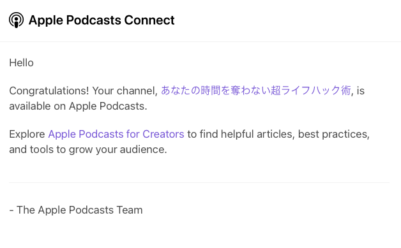Click "available on Apple Podcasts." text
Viewport: 401px width, 248px height.
click(78, 106)
